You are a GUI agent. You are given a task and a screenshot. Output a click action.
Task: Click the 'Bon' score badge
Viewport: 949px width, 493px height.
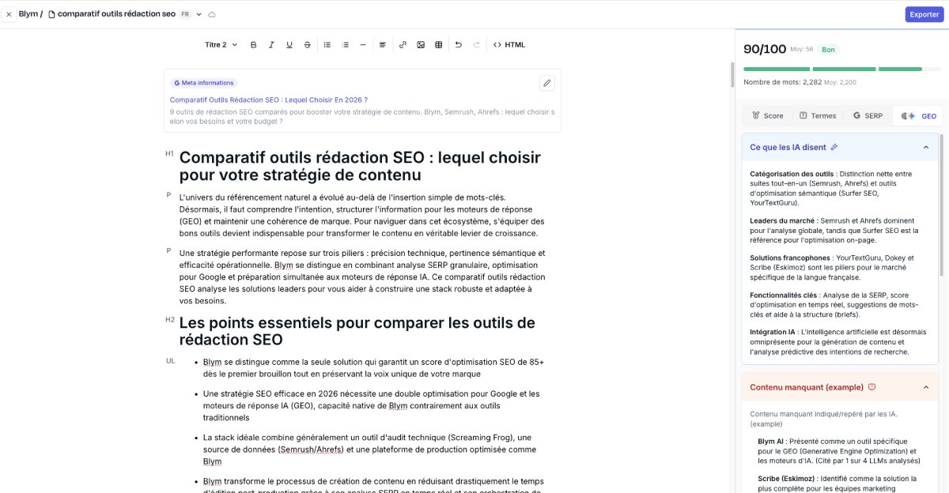(828, 49)
